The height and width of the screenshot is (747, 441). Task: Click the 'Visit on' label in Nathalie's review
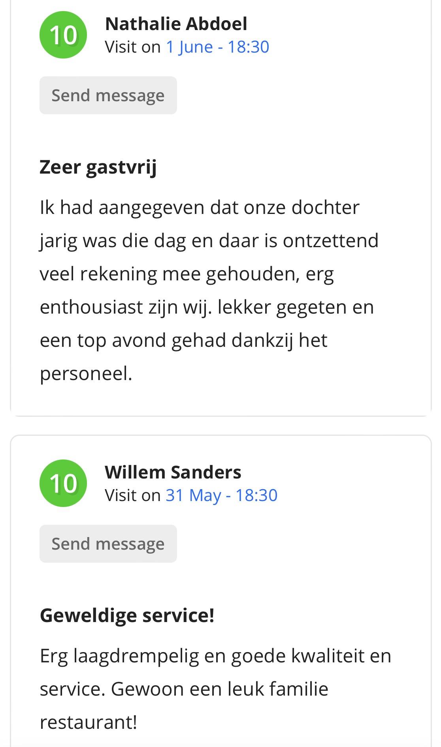[133, 47]
